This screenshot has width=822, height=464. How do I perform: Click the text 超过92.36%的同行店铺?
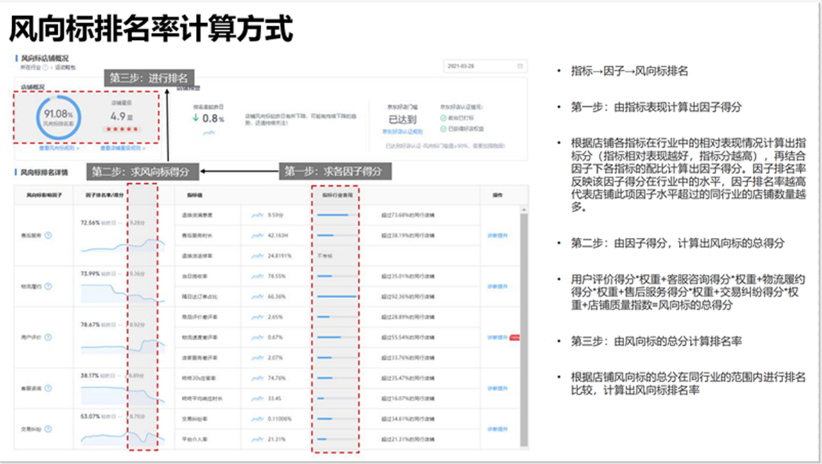[408, 296]
